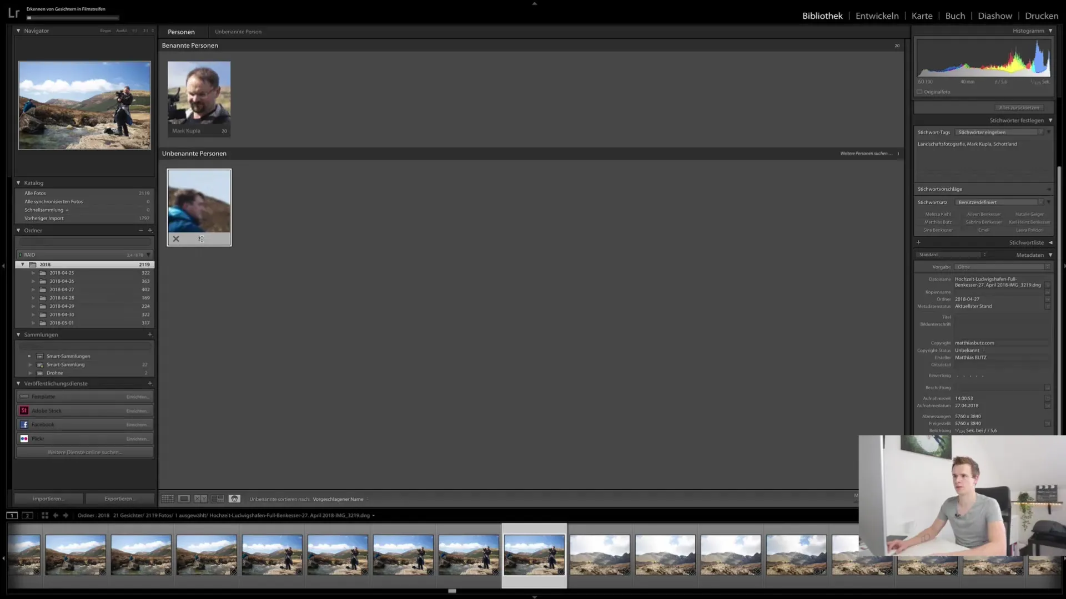Click the Exportieren button
This screenshot has width=1066, height=599.
pyautogui.click(x=120, y=499)
